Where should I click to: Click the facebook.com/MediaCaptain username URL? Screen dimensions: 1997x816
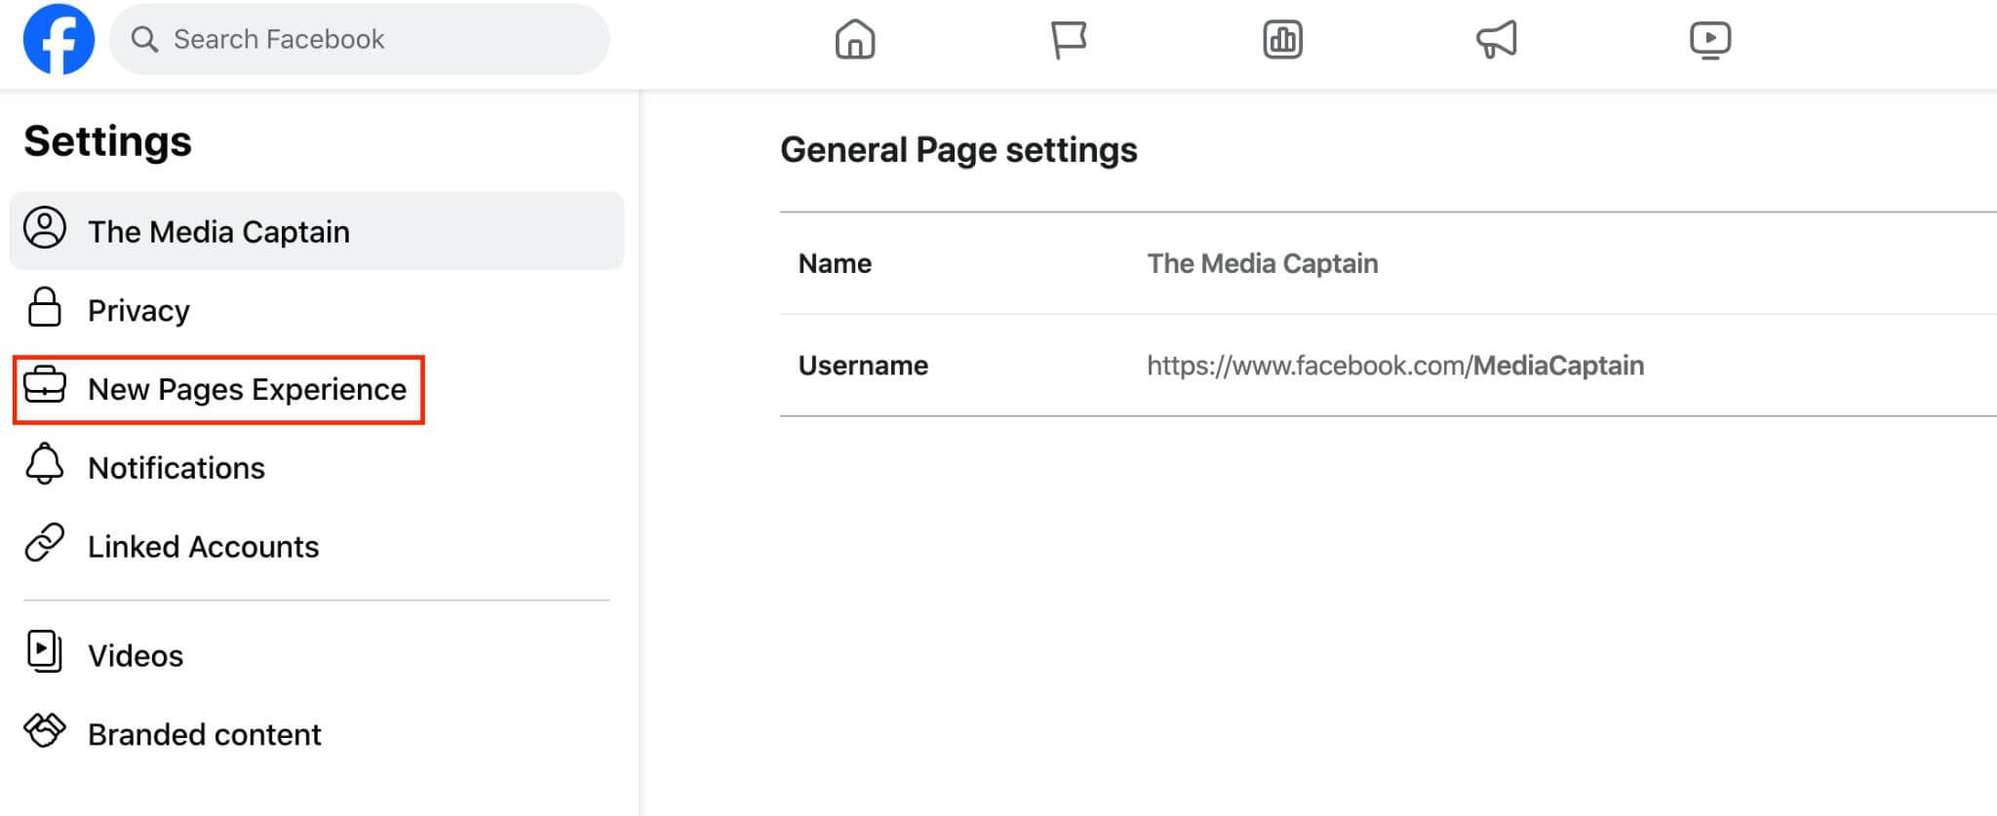(1395, 366)
